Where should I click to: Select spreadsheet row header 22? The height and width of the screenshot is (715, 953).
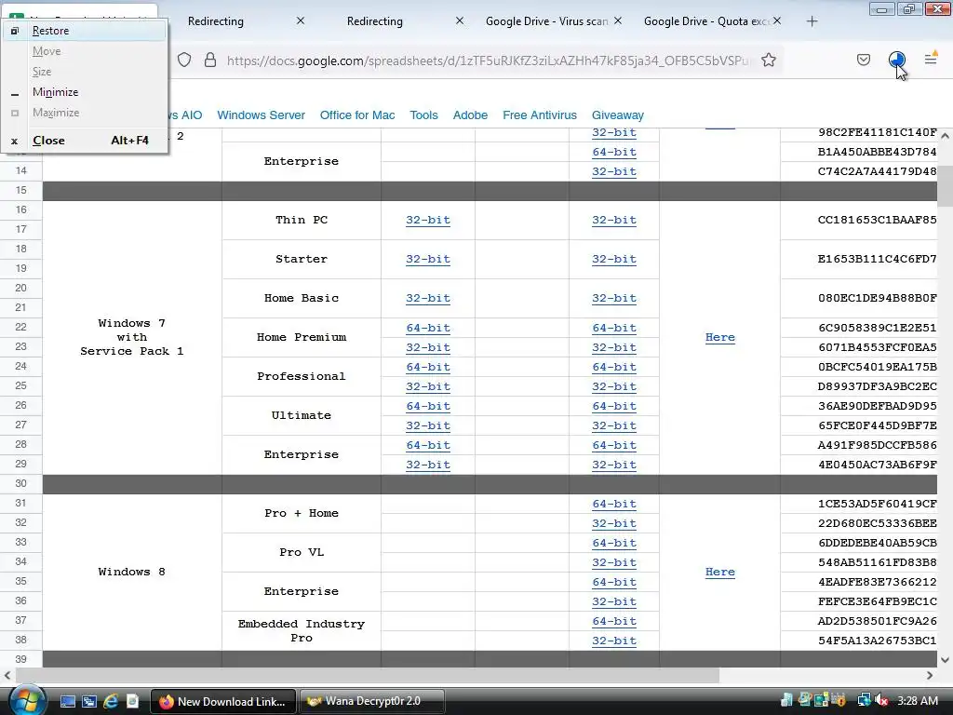click(x=20, y=327)
